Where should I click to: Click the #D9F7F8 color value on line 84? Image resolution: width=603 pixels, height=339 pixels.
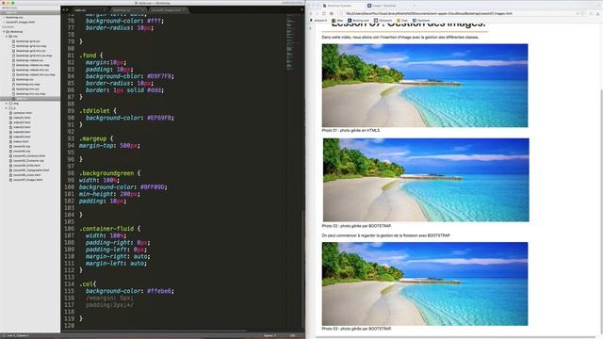160,76
